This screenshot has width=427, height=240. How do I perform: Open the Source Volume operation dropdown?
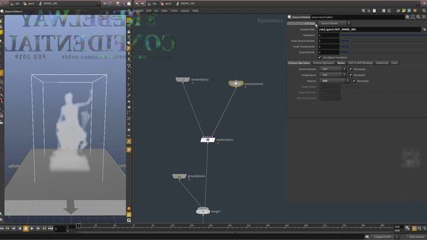(333, 69)
